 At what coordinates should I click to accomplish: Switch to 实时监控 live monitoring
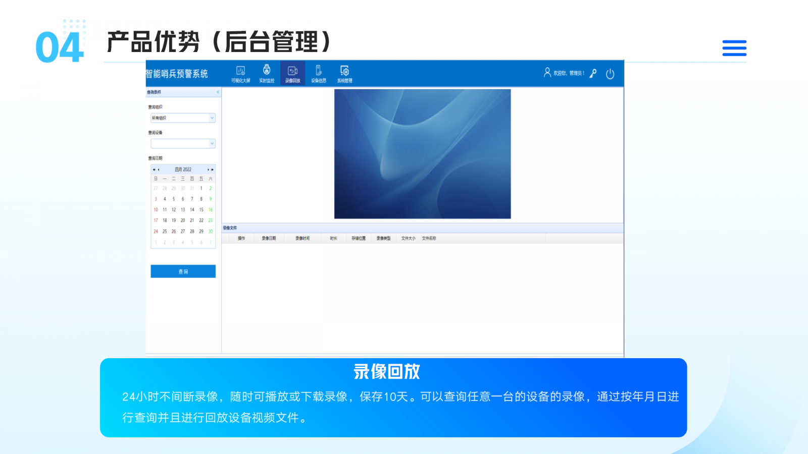(x=267, y=74)
